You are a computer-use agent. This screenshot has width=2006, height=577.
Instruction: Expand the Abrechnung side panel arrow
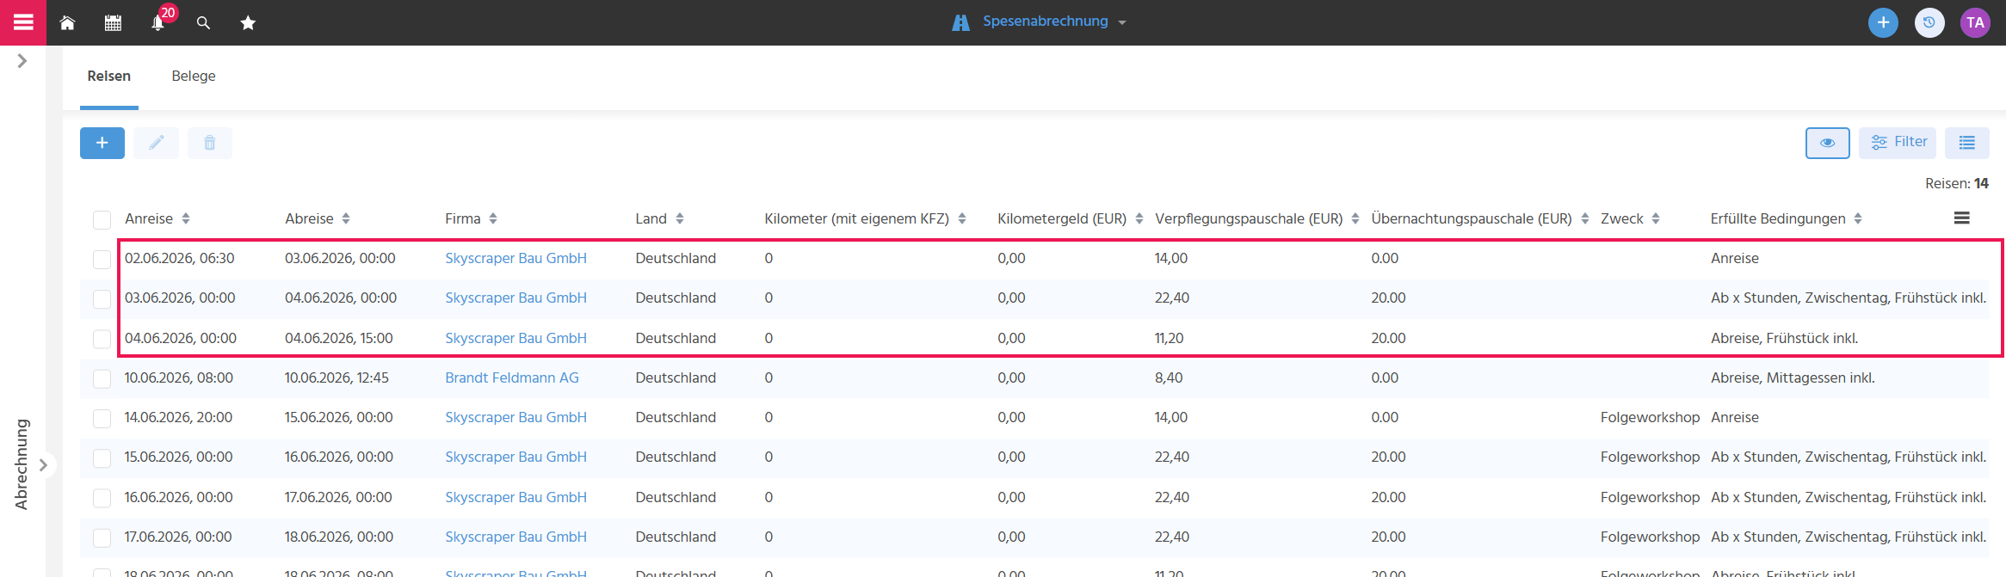[43, 465]
